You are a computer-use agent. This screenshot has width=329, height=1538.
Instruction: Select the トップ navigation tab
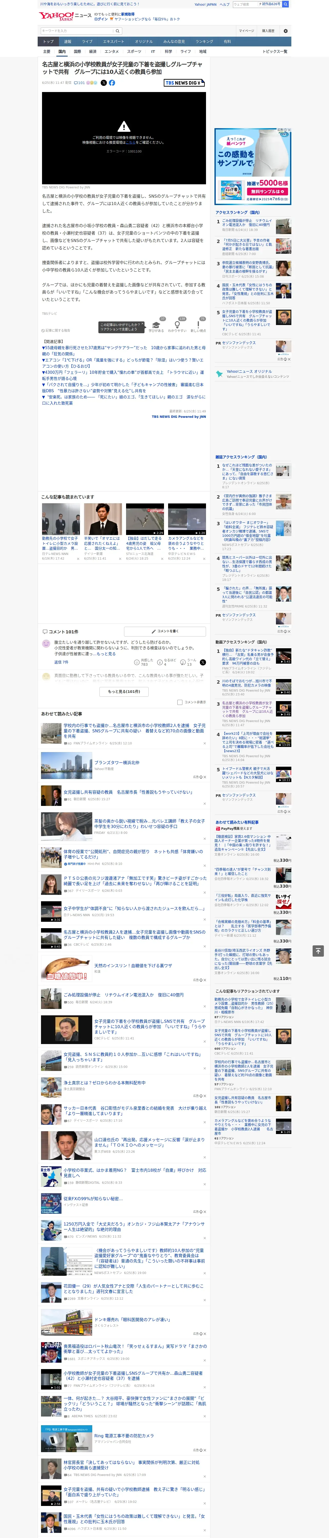pyautogui.click(x=48, y=41)
